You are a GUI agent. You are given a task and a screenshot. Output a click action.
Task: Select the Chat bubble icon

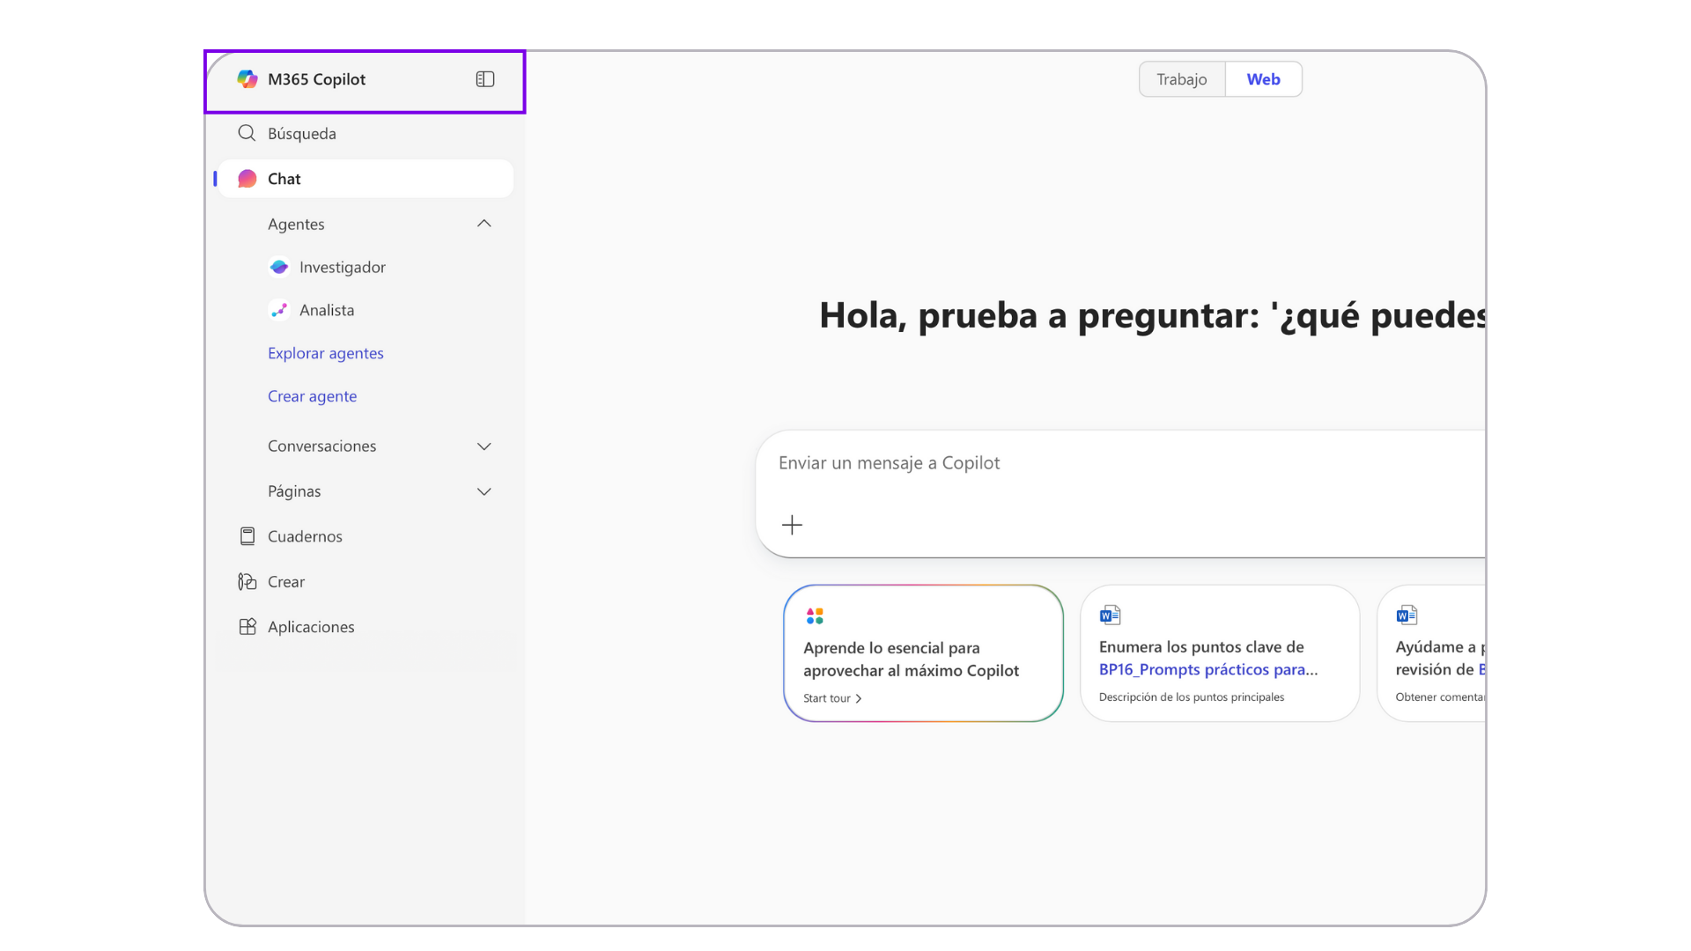[247, 179]
